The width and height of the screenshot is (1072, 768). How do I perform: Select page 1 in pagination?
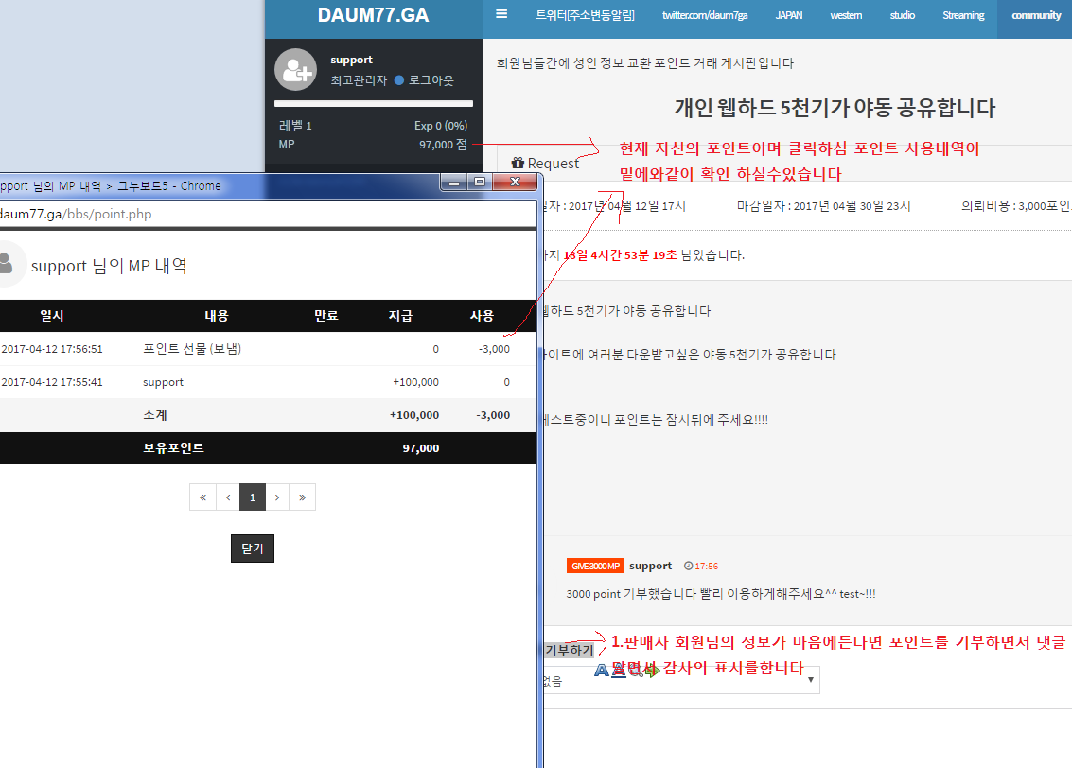[x=253, y=497]
